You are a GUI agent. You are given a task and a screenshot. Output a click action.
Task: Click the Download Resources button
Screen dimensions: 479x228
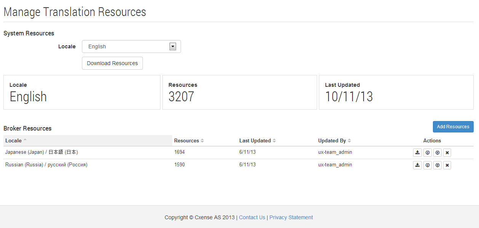tap(112, 63)
